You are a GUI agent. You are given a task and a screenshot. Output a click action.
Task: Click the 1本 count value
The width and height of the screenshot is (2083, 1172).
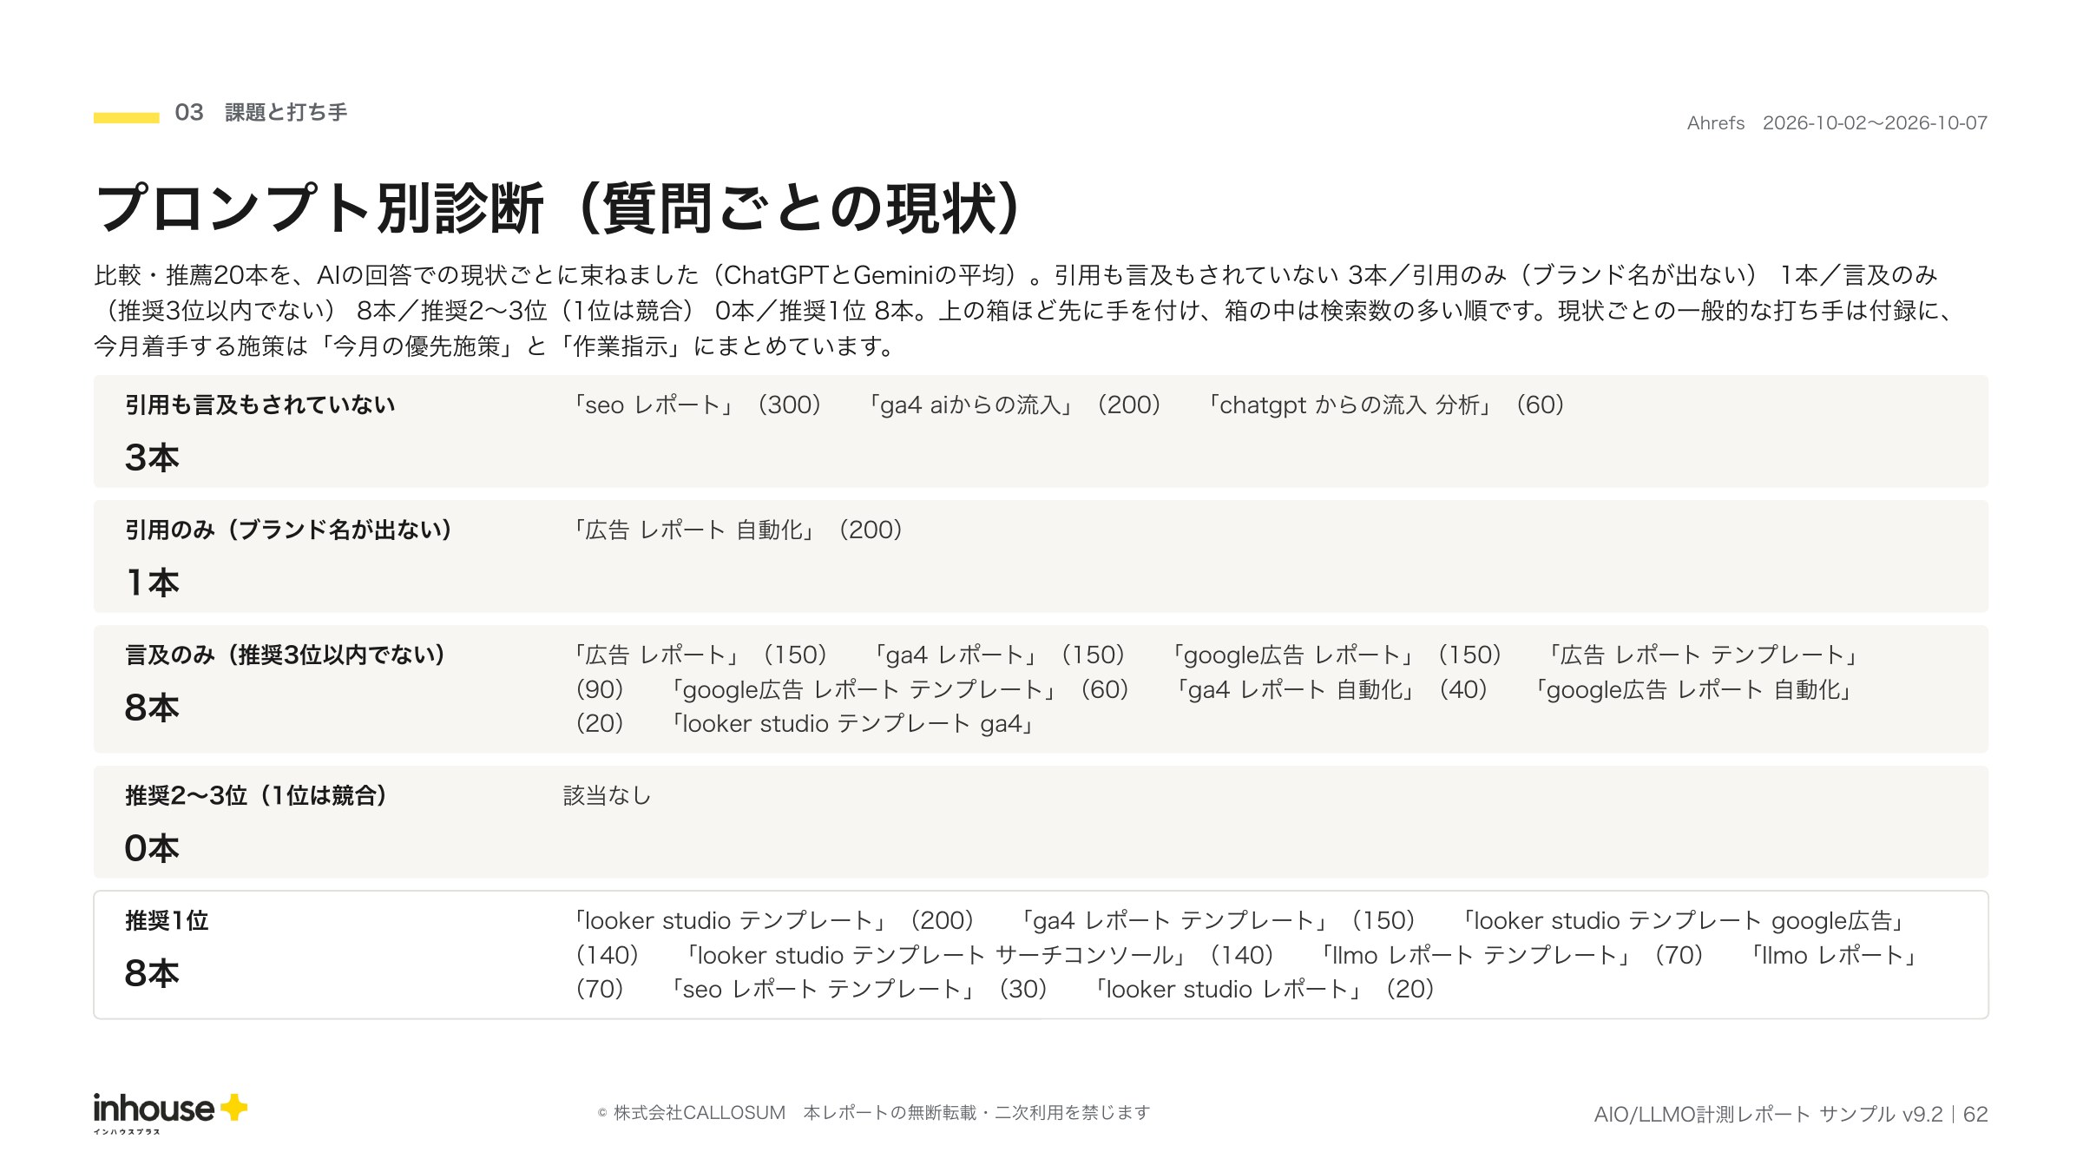click(152, 583)
